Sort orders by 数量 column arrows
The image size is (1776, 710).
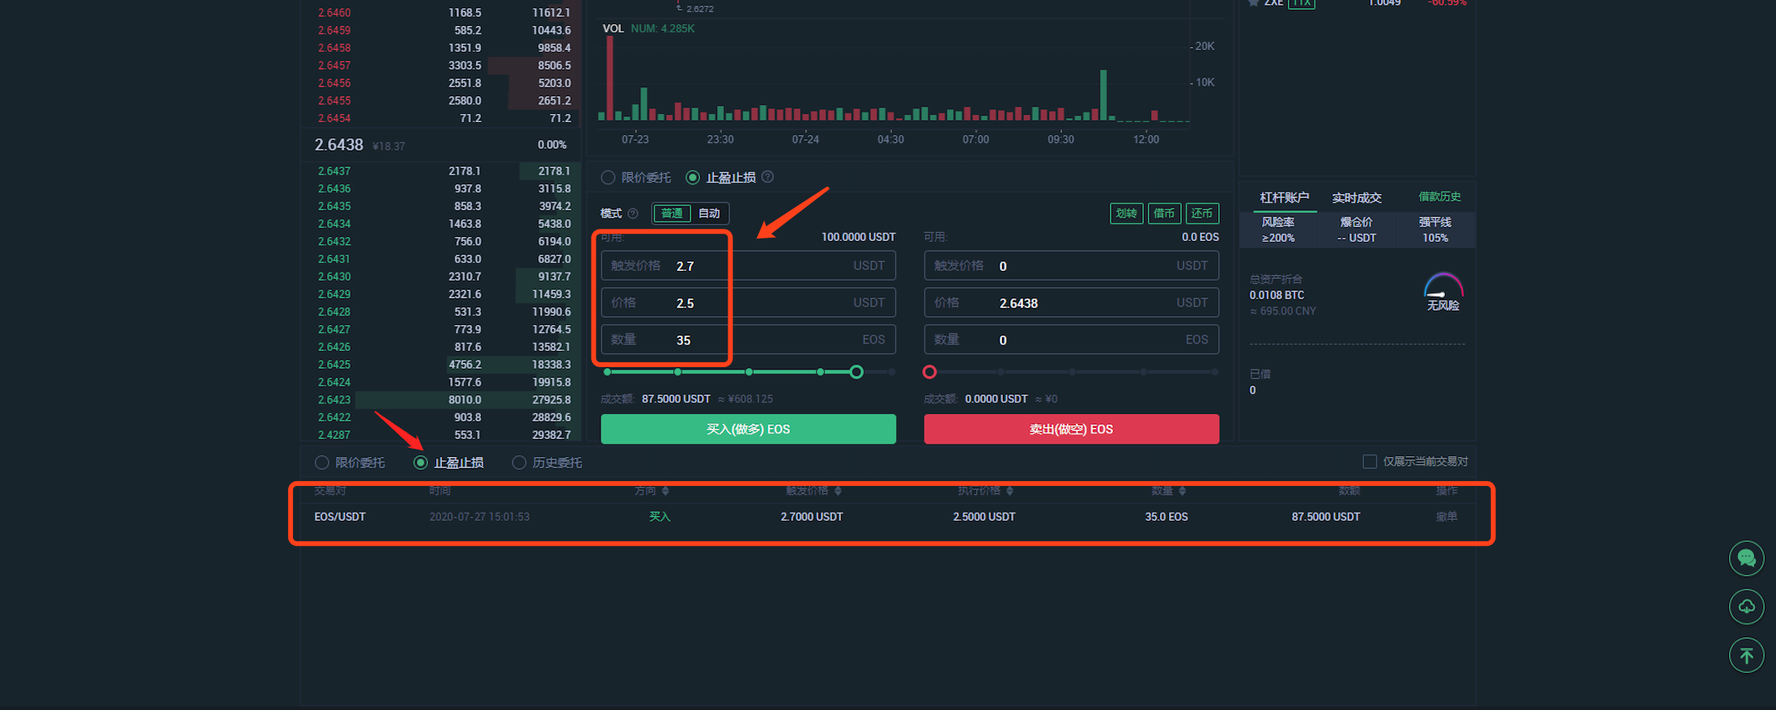[x=1182, y=491]
